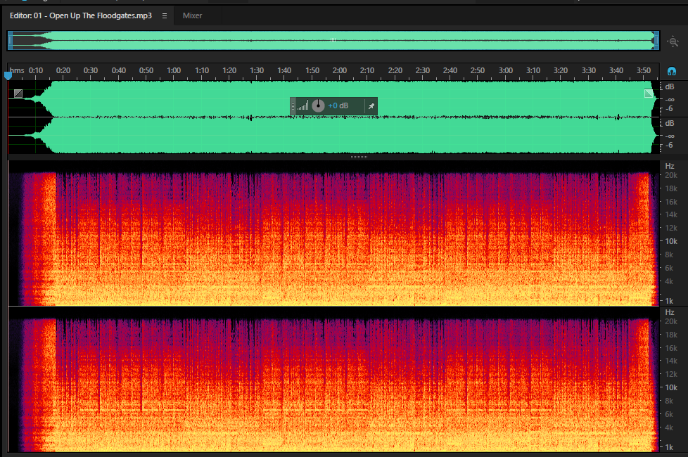Click the 1:00 mark on the time ruler

tap(174, 70)
